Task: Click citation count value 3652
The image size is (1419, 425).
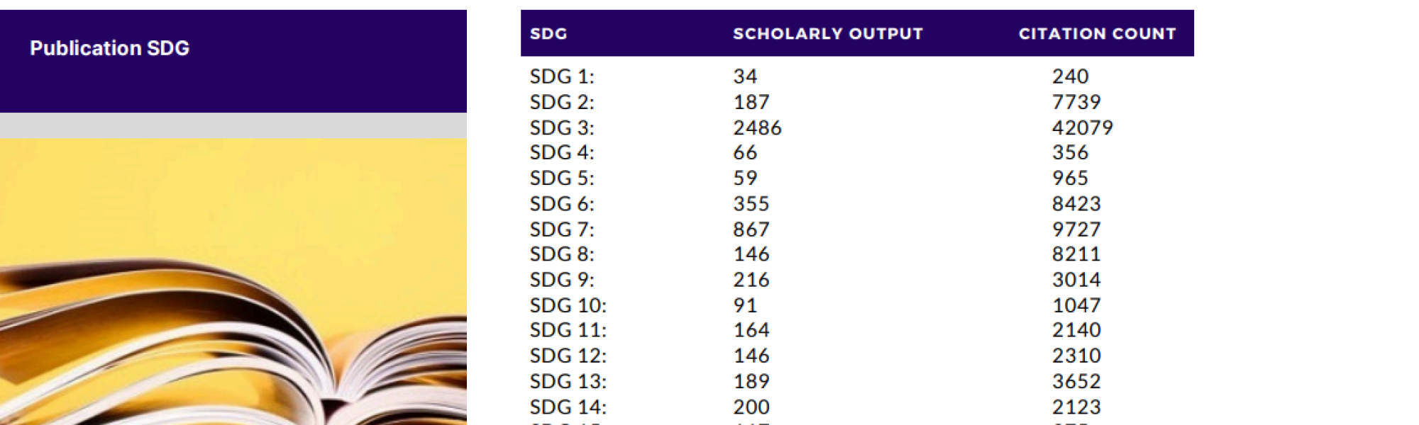Action: pos(1076,381)
